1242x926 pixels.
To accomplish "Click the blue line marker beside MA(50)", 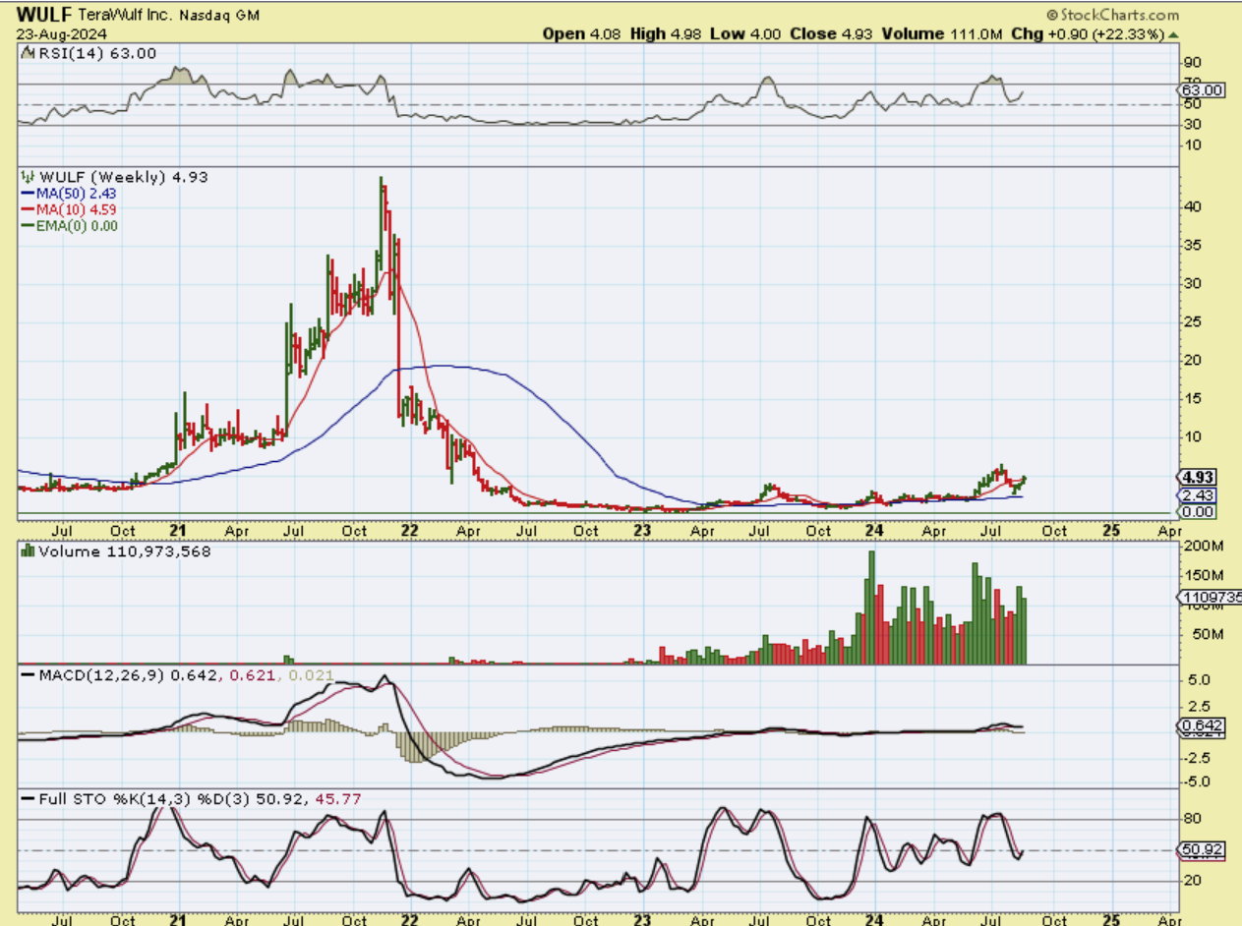I will click(x=27, y=194).
